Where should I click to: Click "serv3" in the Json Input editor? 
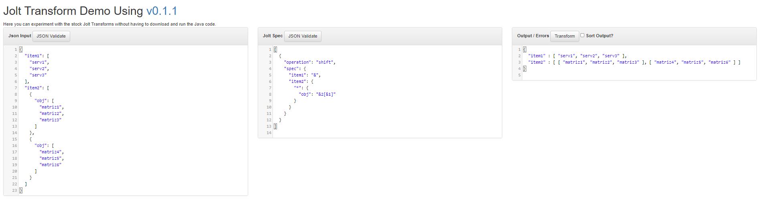[x=38, y=75]
